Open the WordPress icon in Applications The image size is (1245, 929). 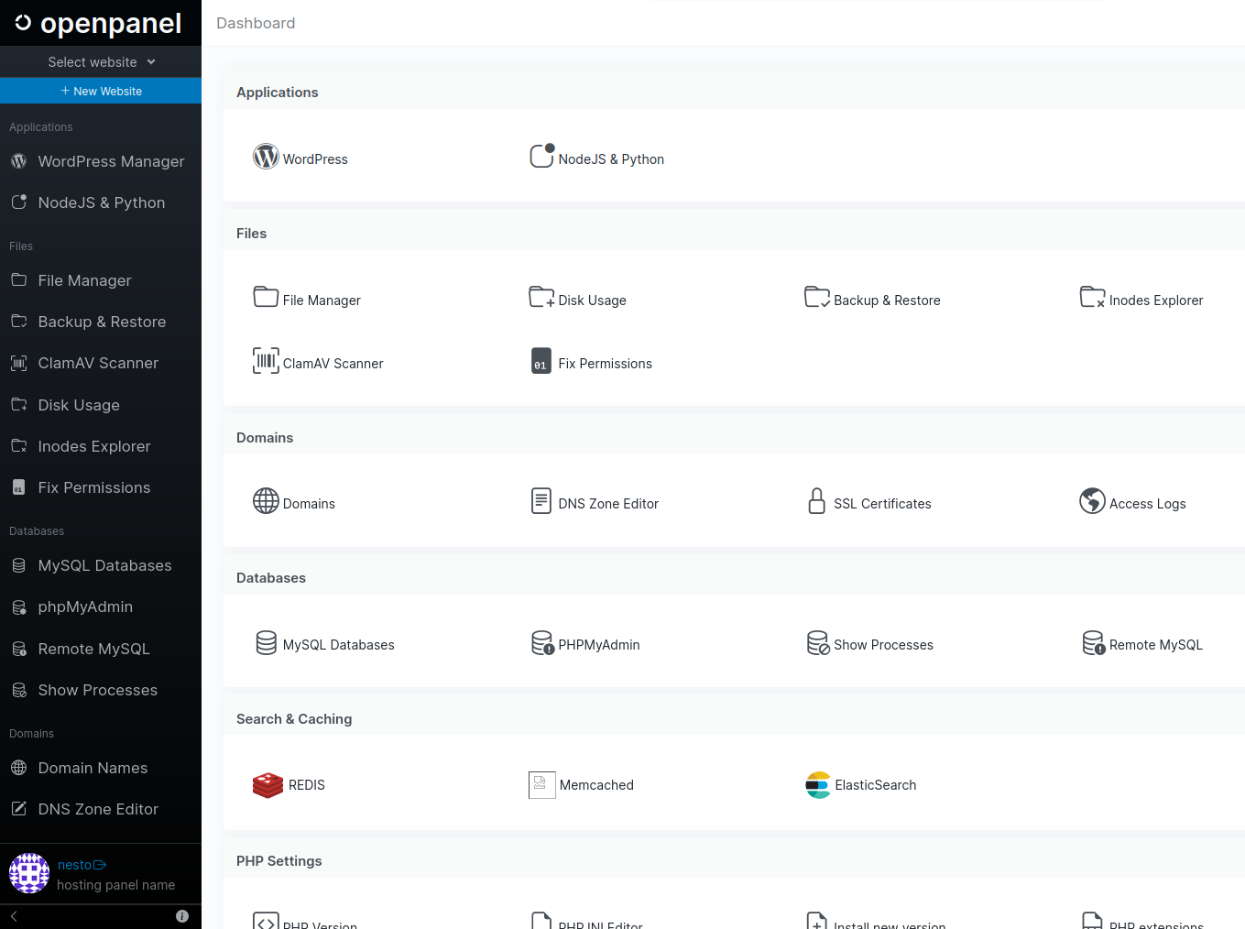click(x=266, y=157)
